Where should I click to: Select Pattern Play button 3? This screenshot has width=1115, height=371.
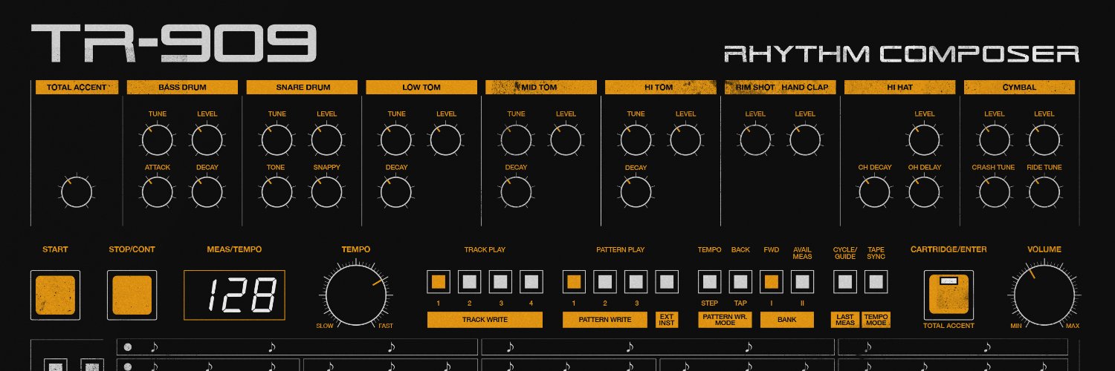tap(636, 282)
